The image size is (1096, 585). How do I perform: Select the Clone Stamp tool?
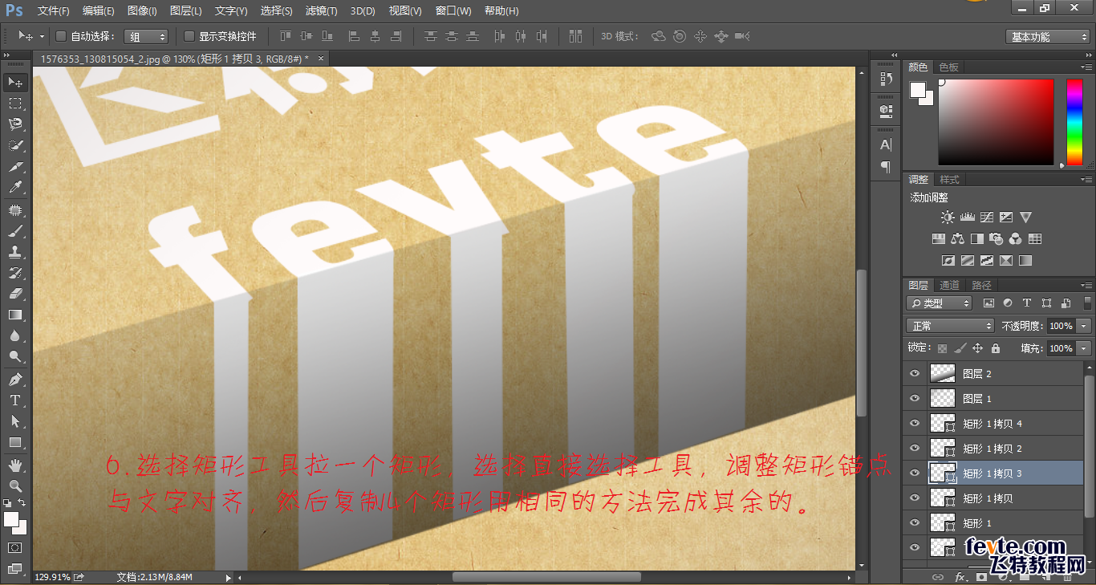[x=15, y=252]
